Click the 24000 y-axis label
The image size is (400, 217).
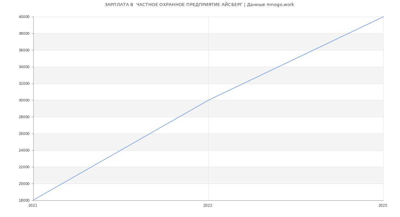click(x=24, y=150)
